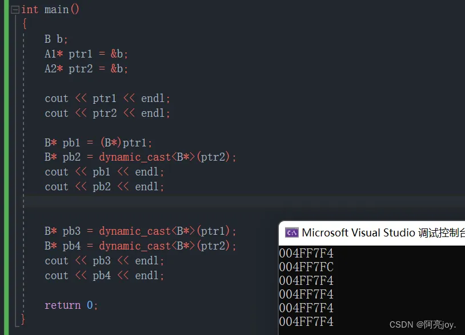Click the 'B* pb3 = dynamic_cast' line
Image resolution: width=465 pixels, height=335 pixels.
[x=140, y=231]
